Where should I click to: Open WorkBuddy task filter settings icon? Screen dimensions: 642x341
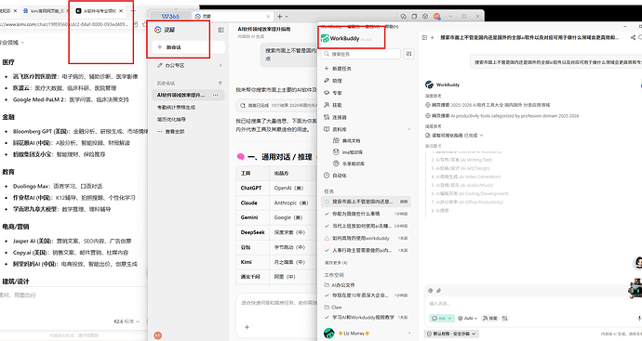(408, 54)
